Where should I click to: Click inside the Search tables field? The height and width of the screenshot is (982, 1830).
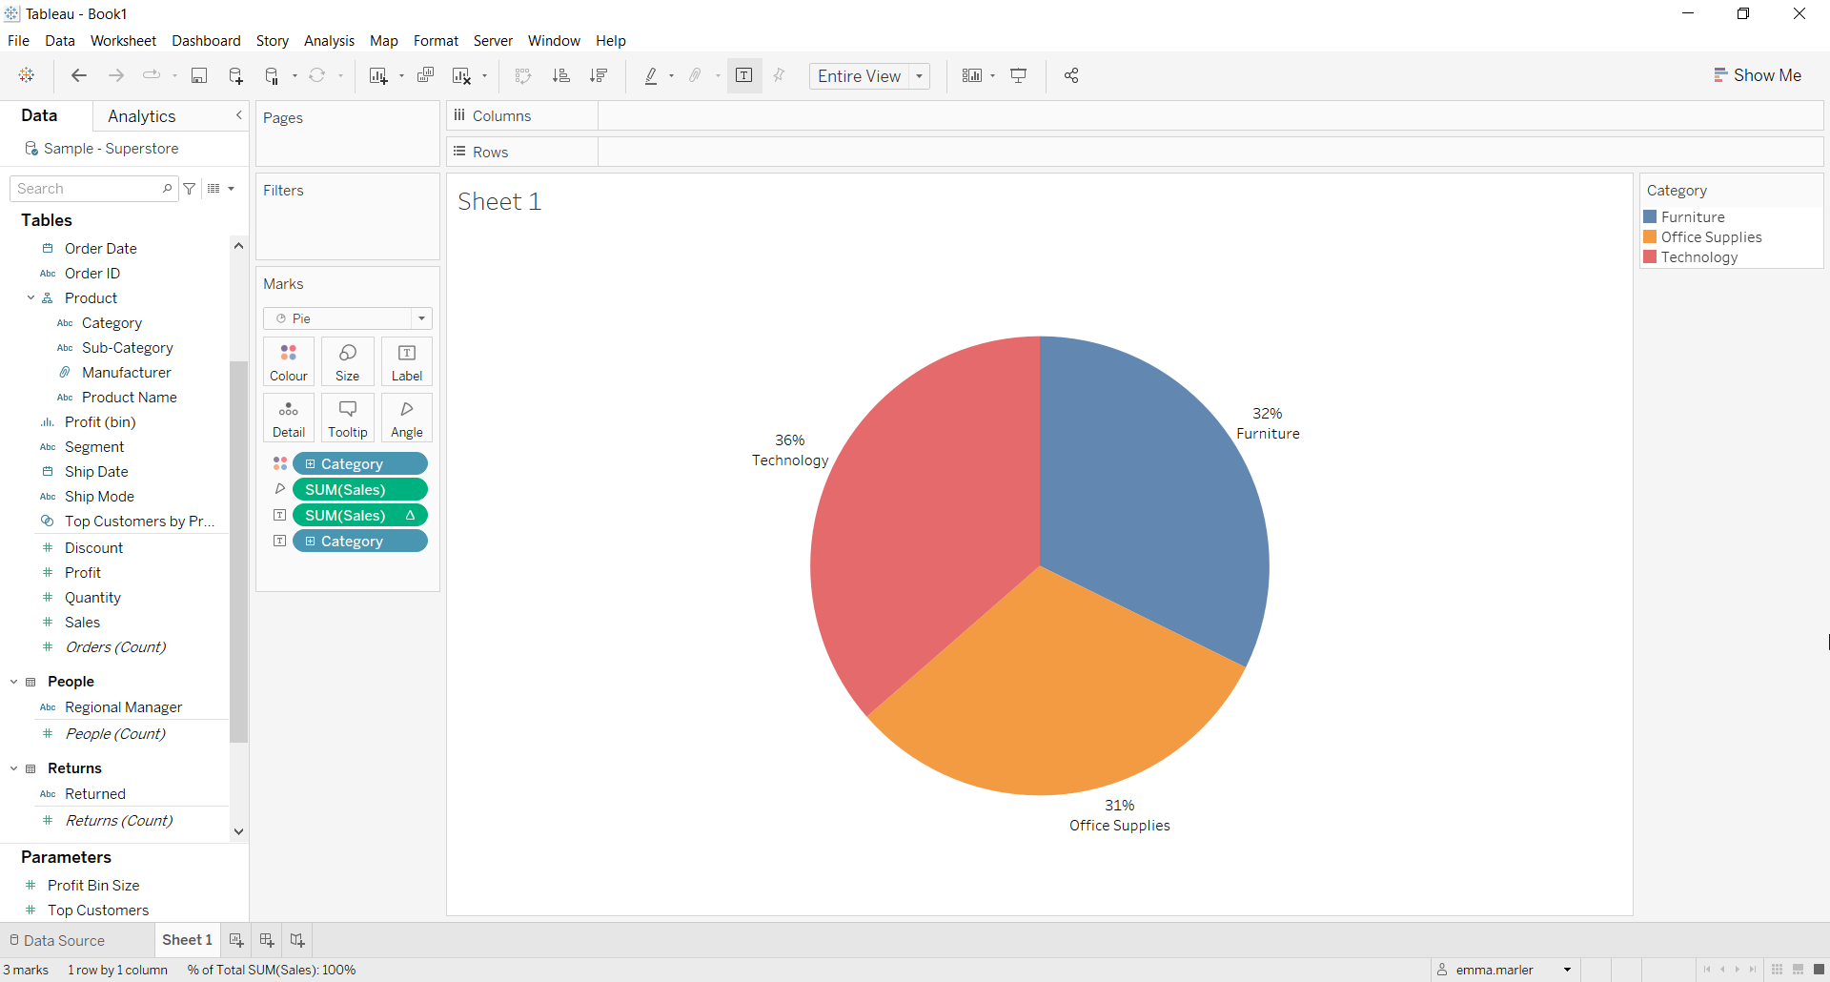point(86,188)
